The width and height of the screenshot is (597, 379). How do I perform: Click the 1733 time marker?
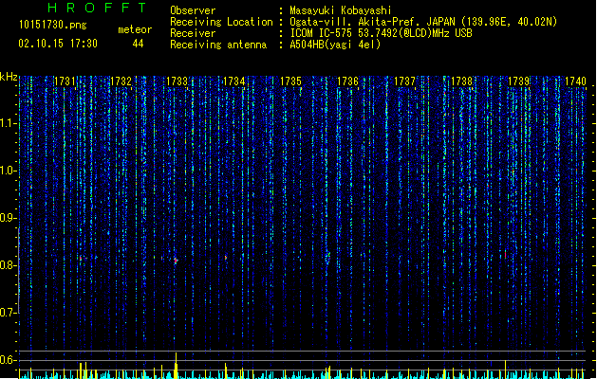click(x=177, y=81)
